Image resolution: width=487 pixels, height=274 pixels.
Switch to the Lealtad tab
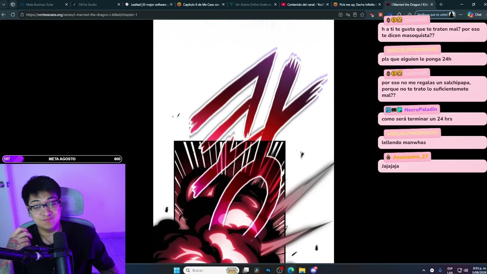[148, 5]
